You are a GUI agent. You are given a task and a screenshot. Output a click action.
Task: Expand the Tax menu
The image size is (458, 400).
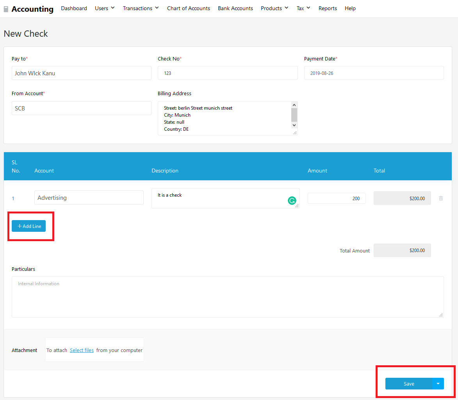[x=303, y=8]
